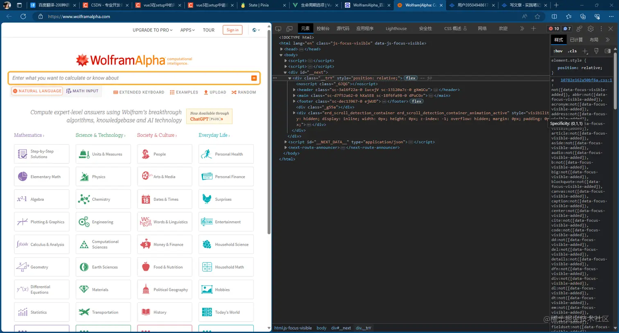This screenshot has height=333, width=619.
Task: Click the Dates & Times calendar icon
Action: (x=146, y=199)
